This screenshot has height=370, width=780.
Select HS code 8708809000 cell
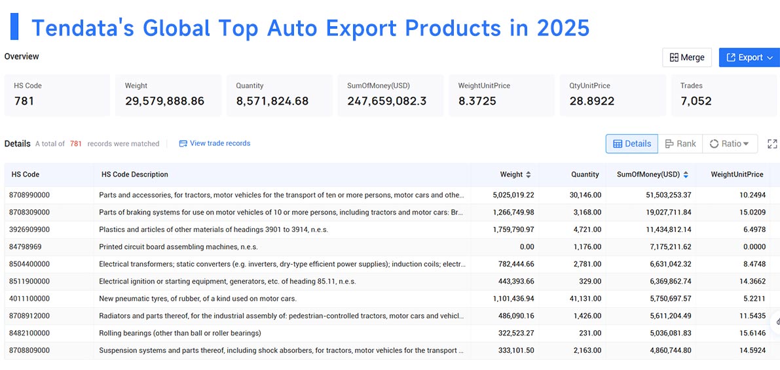pyautogui.click(x=29, y=350)
